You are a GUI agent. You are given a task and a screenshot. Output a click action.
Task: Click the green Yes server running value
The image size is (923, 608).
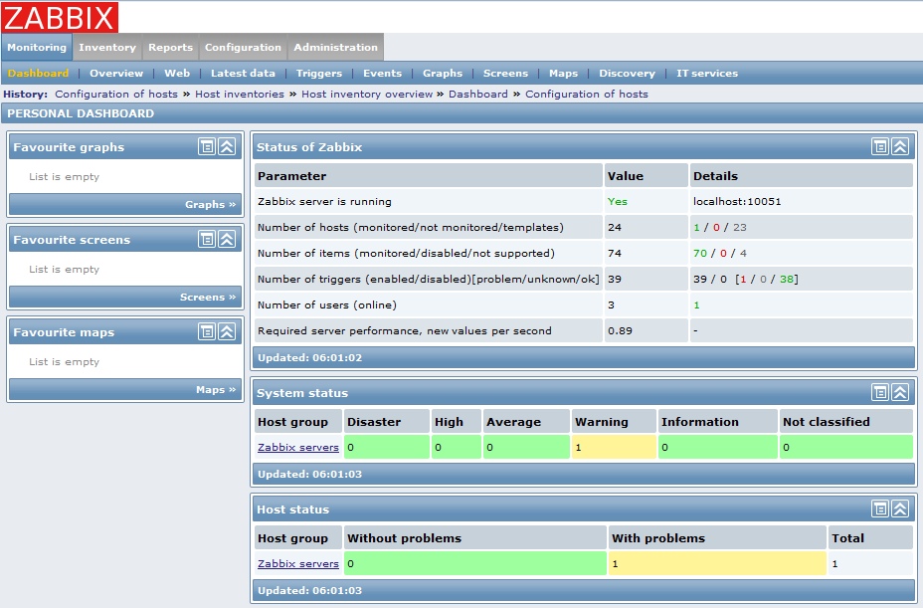pyautogui.click(x=617, y=201)
